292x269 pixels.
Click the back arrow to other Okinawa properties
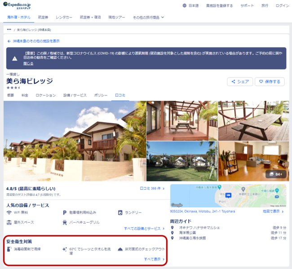click(9, 41)
